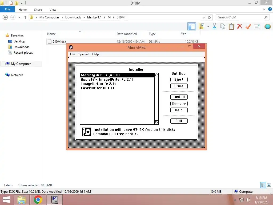This screenshot has height=205, width=273.
Task: Click the teal shell icon in toolbar
Action: pyautogui.click(x=267, y=26)
